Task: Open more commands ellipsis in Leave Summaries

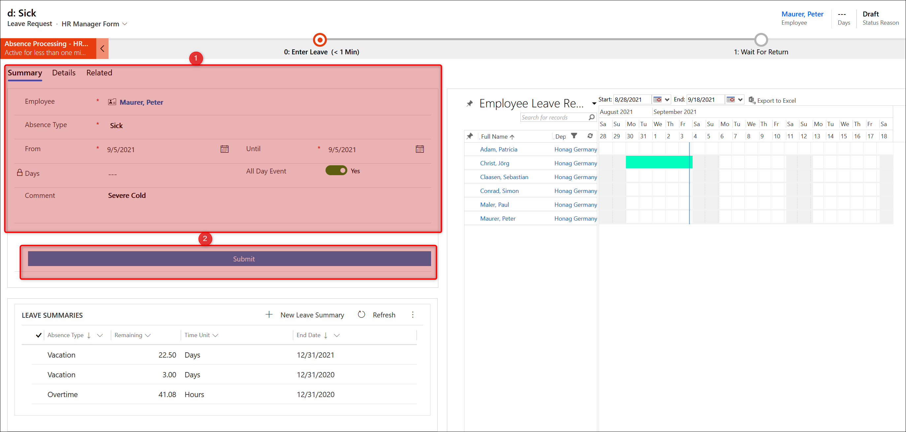Action: click(413, 315)
